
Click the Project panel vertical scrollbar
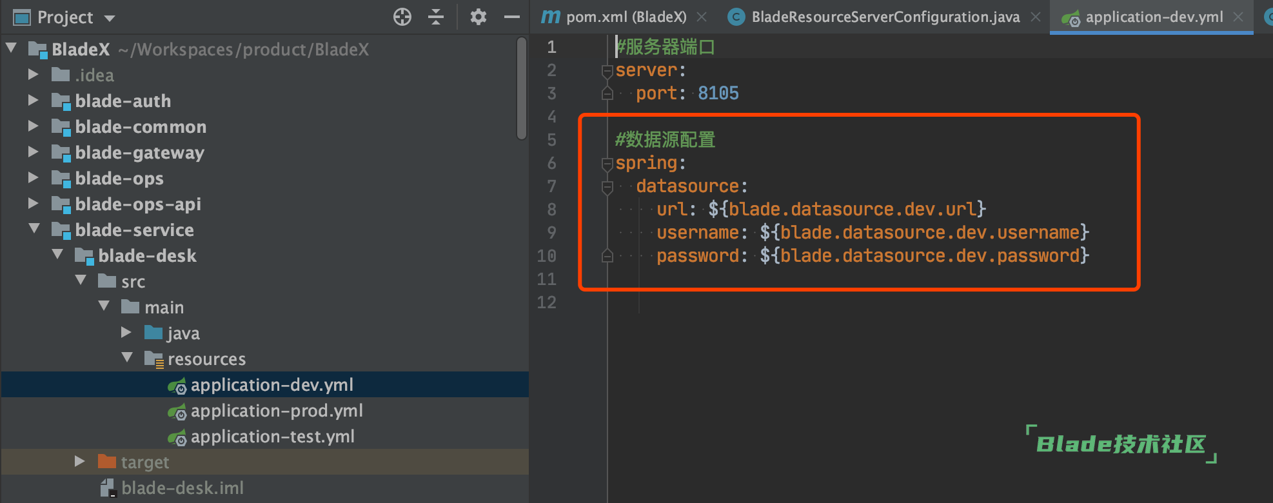522,88
